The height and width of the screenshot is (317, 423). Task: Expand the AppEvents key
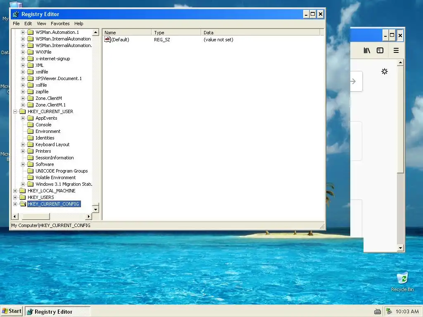[x=23, y=118]
